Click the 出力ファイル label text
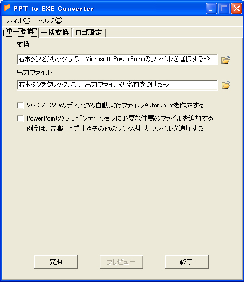This screenshot has width=244, height=282. coord(34,73)
